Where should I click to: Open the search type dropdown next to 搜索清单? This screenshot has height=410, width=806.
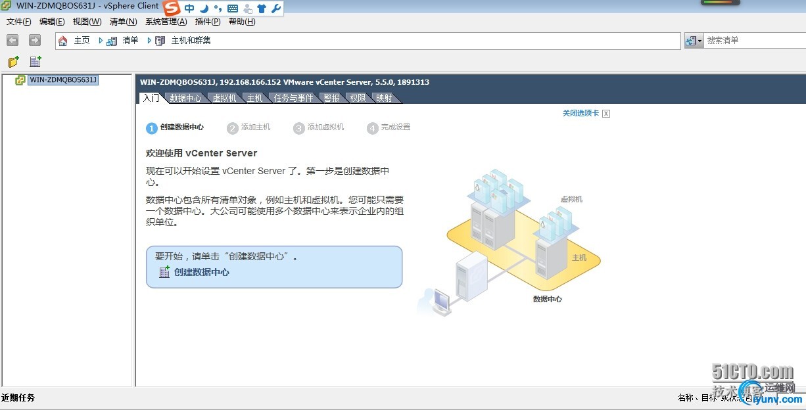point(694,41)
